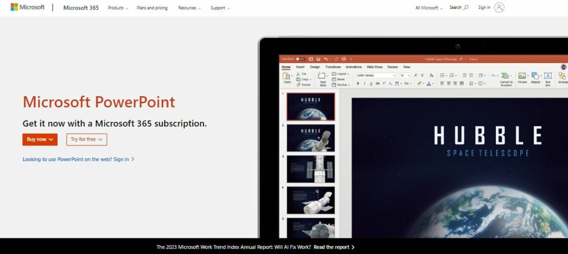
Task: Select the View ribbon tab
Action: coord(407,67)
